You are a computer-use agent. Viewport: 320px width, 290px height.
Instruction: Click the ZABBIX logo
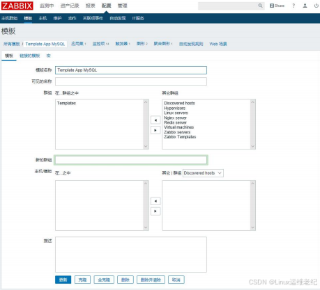(x=17, y=6)
